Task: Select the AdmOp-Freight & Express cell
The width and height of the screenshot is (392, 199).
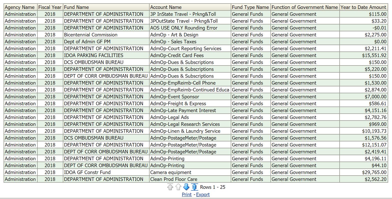Action: pos(190,103)
